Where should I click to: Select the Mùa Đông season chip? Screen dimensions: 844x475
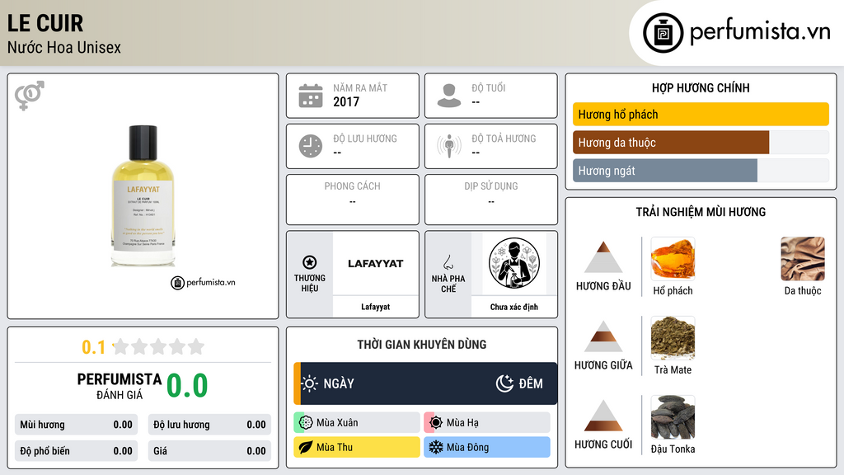(x=487, y=448)
